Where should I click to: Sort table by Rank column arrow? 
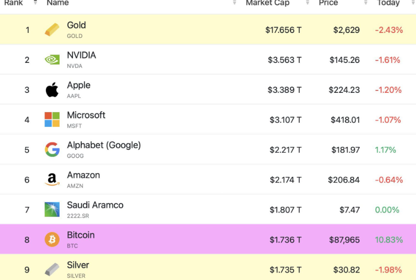tap(35, 3)
